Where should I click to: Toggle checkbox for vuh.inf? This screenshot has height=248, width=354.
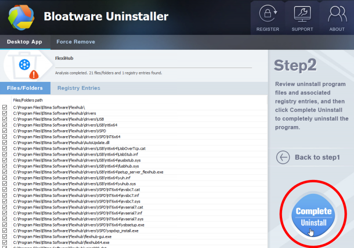tap(5, 178)
